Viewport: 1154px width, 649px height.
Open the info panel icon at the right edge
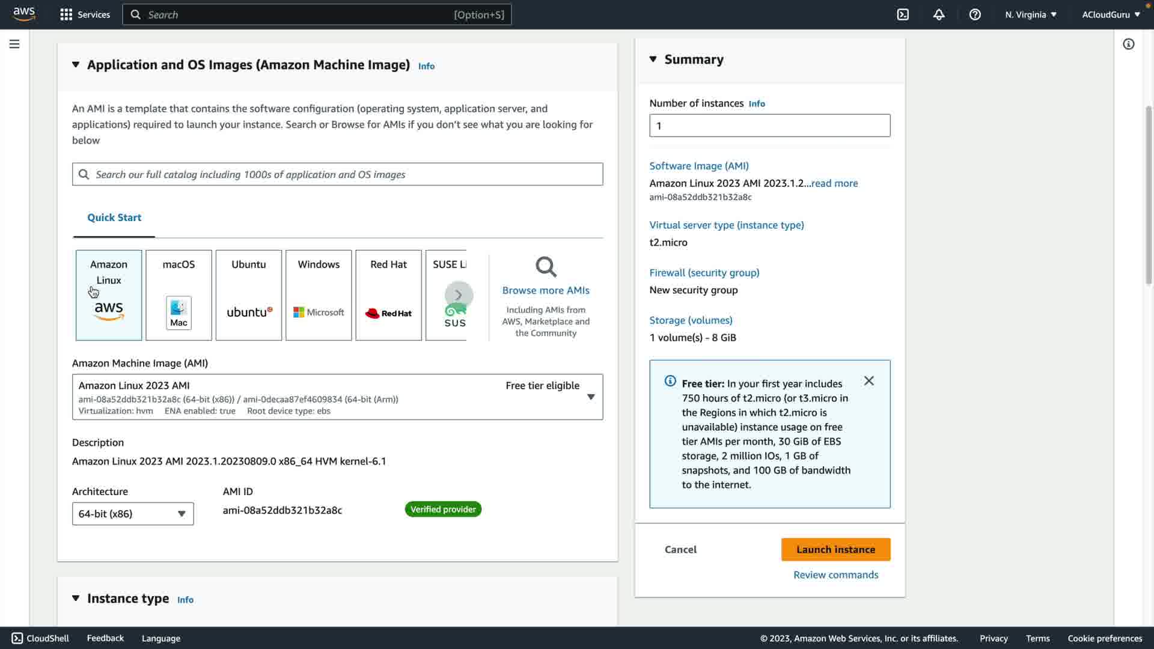1128,44
